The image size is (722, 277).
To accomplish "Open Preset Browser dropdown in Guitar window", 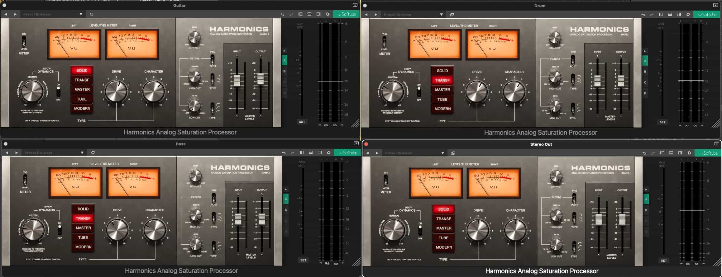I will [52, 14].
